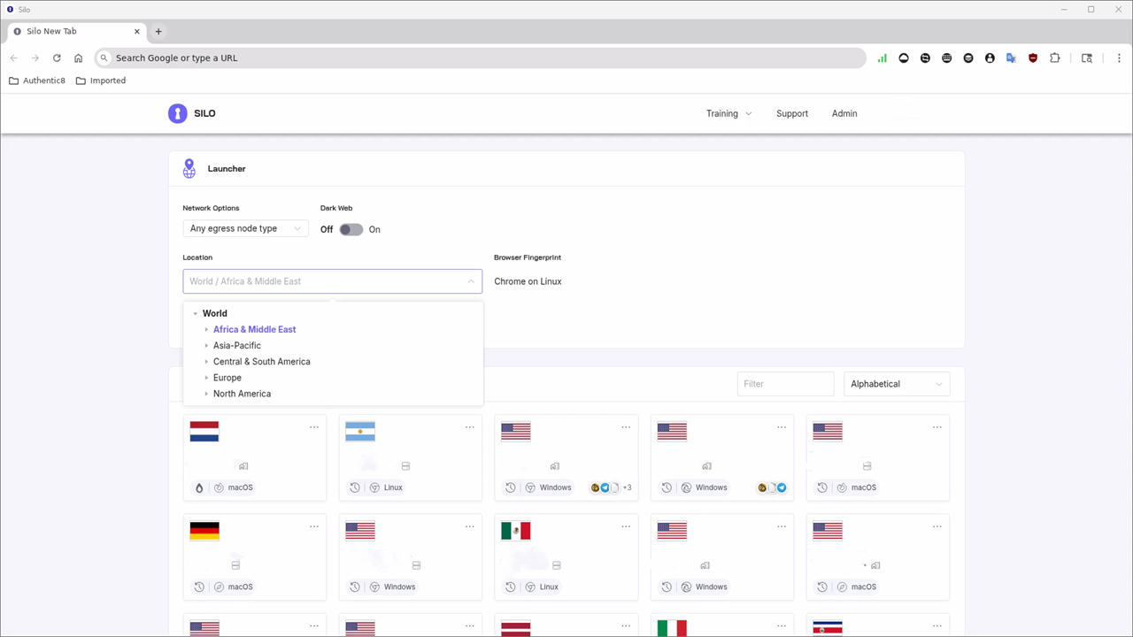Image resolution: width=1133 pixels, height=637 pixels.
Task: Open the Alphabetical sort dropdown
Action: tap(897, 384)
